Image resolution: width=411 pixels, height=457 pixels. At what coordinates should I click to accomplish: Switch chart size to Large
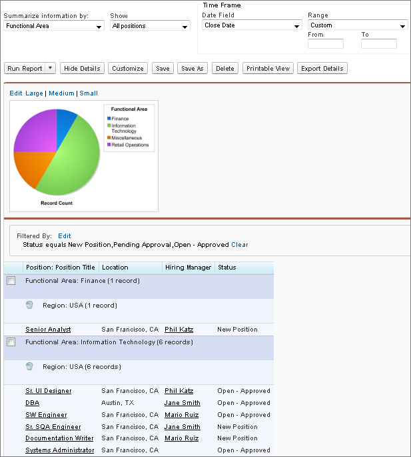[x=34, y=93]
